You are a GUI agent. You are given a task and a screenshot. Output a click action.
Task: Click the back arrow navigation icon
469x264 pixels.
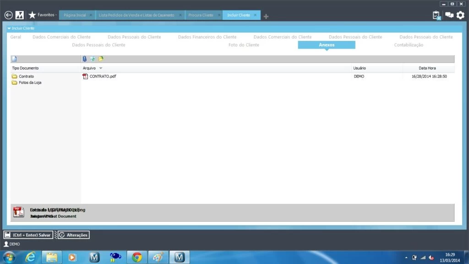8,15
